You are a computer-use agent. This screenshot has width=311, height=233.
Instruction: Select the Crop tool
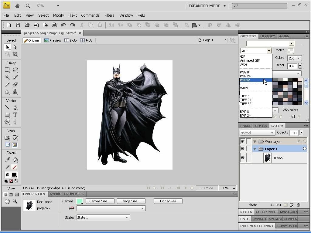point(15,54)
